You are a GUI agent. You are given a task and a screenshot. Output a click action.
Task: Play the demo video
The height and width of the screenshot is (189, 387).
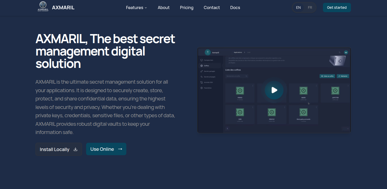pos(274,90)
